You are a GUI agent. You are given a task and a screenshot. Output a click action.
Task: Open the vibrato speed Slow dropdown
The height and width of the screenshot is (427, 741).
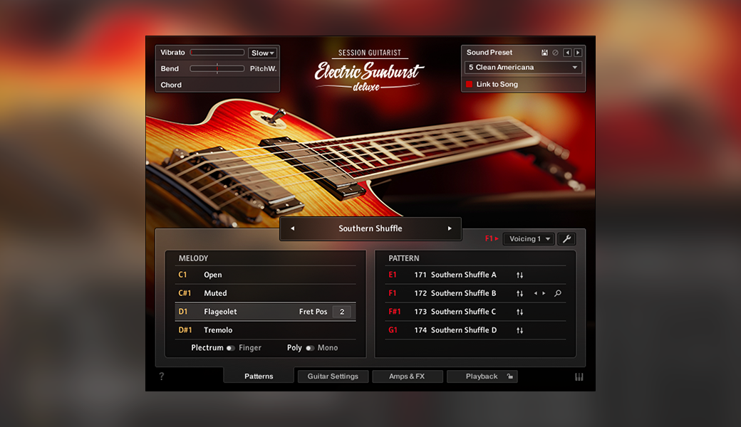[x=263, y=53]
